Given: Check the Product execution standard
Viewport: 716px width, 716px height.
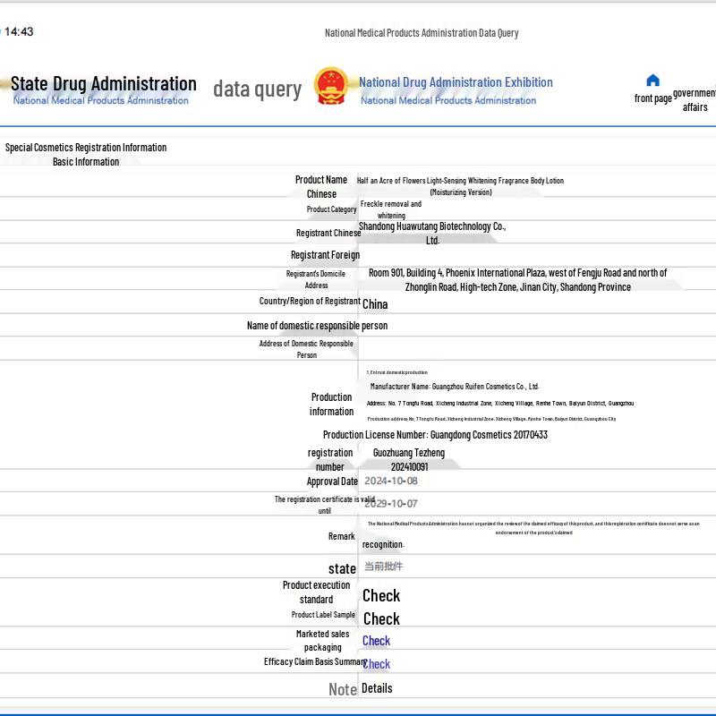Looking at the screenshot, I should tap(380, 595).
